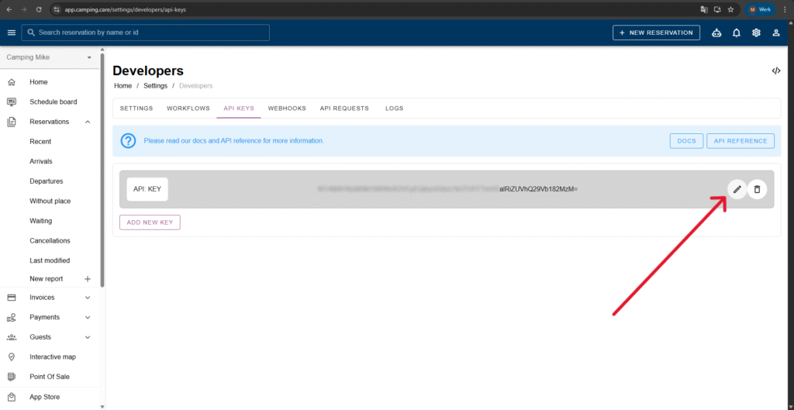Click the Add New Key button
The image size is (794, 410).
[x=150, y=222]
